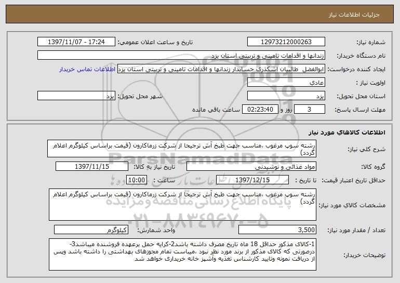
Task: Click the شرح کلی نیاز text box
Action: pos(182,149)
